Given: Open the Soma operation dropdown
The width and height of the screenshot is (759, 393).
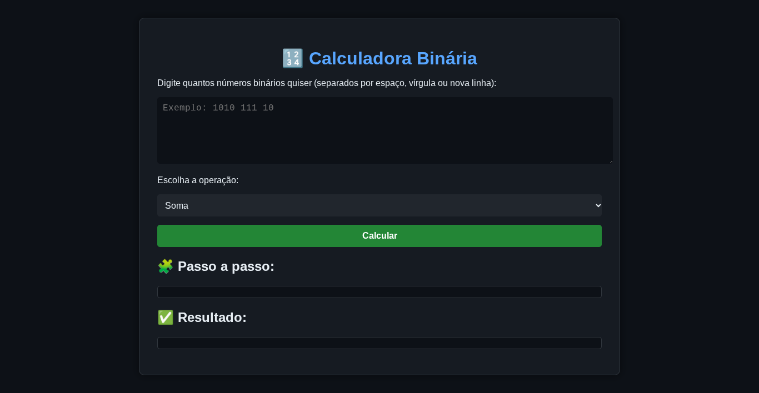Looking at the screenshot, I should [379, 205].
